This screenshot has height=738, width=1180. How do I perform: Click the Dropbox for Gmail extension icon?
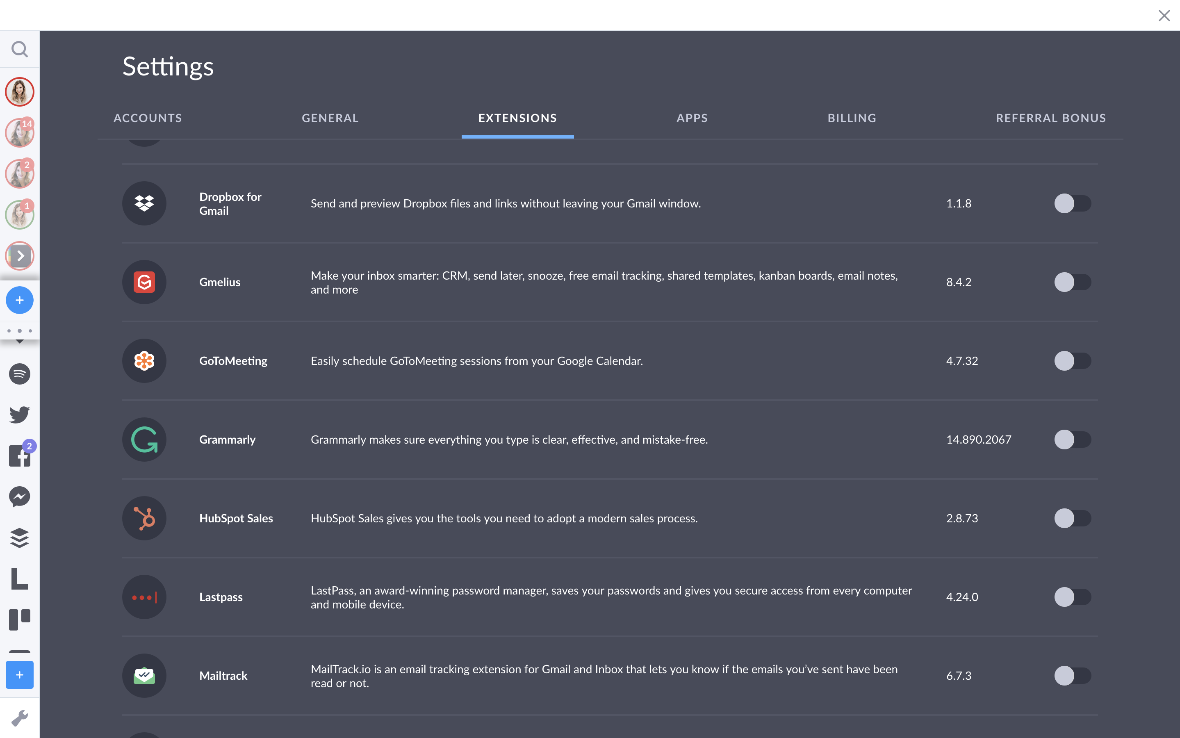144,203
